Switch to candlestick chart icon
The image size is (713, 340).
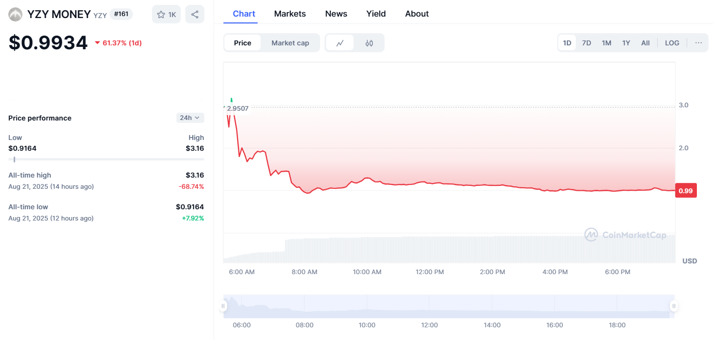click(x=369, y=43)
